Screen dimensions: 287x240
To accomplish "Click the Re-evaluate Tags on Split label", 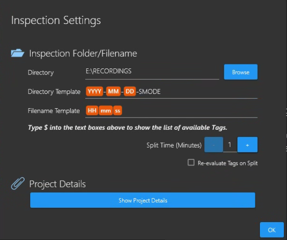I will point(228,163).
